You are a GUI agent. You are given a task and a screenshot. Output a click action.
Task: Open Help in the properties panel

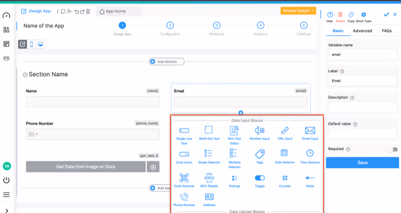330,17
